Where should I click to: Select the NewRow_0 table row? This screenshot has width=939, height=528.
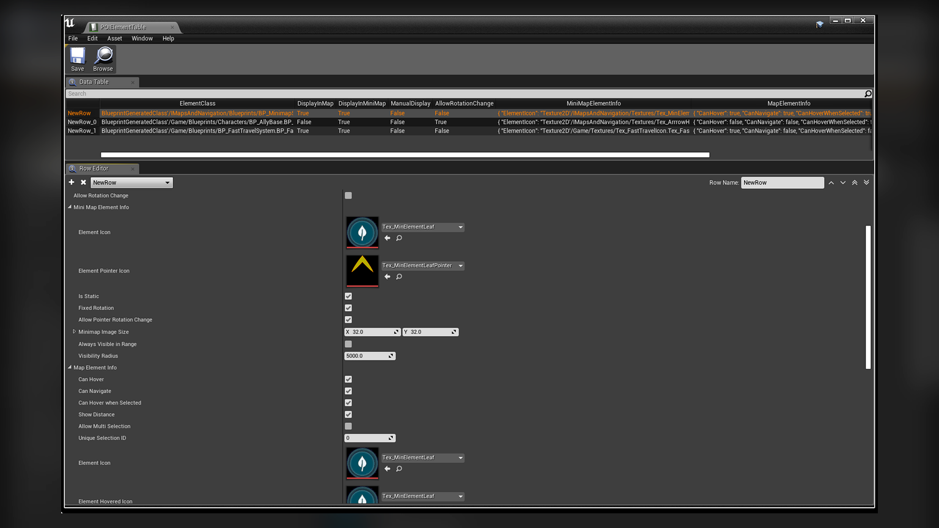(469, 122)
